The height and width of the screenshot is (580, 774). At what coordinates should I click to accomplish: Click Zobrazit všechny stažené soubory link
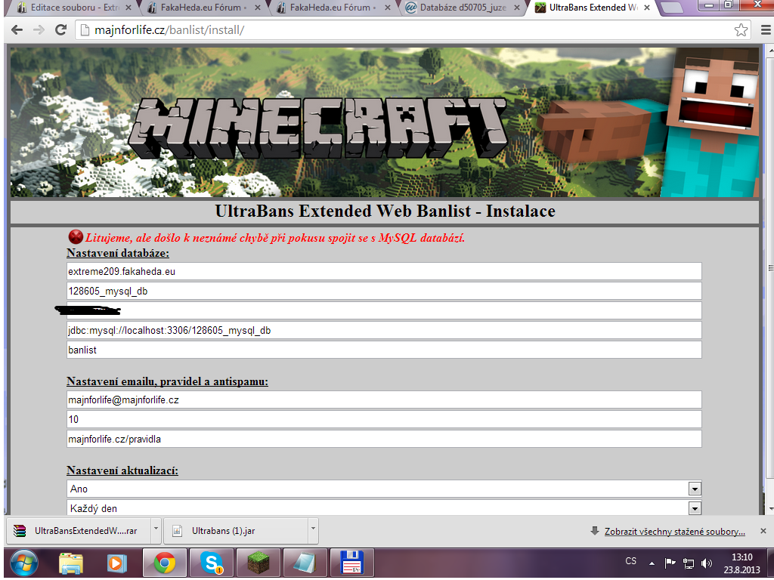[674, 532]
